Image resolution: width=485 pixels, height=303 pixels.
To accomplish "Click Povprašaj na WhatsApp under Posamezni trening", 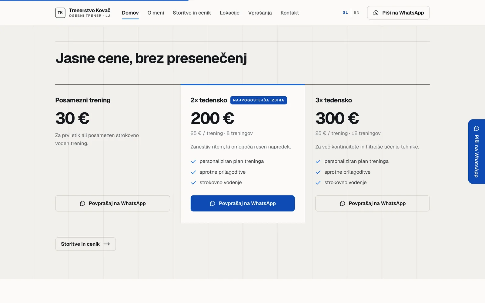I will click(112, 203).
